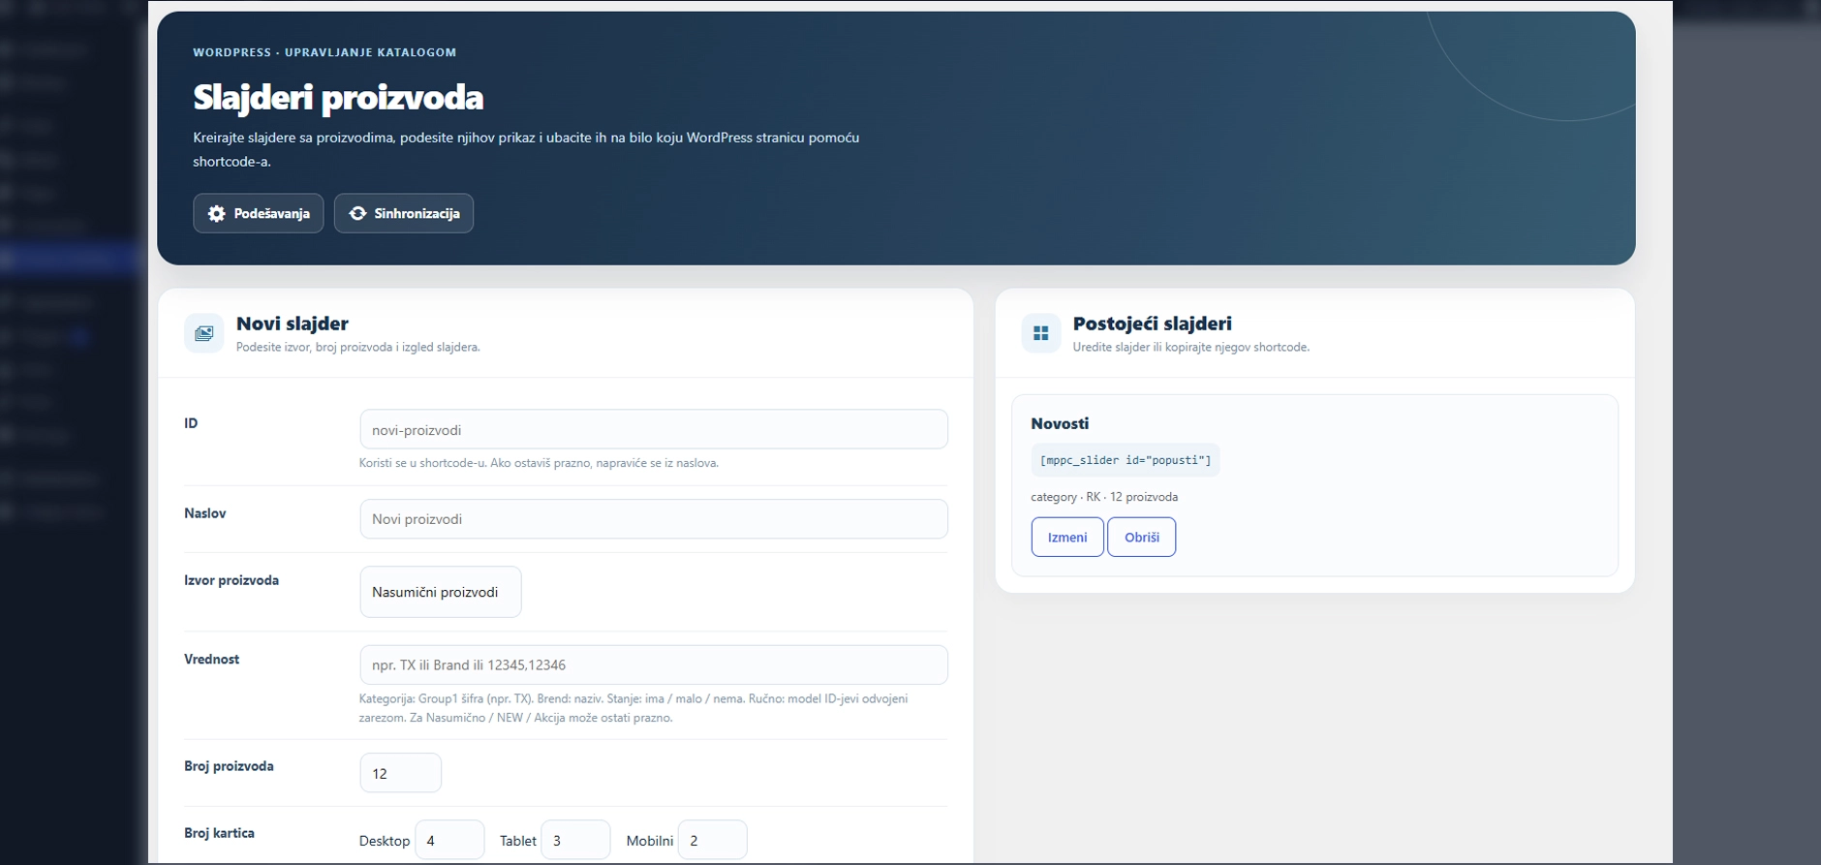Screen dimensions: 1821x865
Task: Select the Mobilni card count field
Action: pyautogui.click(x=712, y=840)
